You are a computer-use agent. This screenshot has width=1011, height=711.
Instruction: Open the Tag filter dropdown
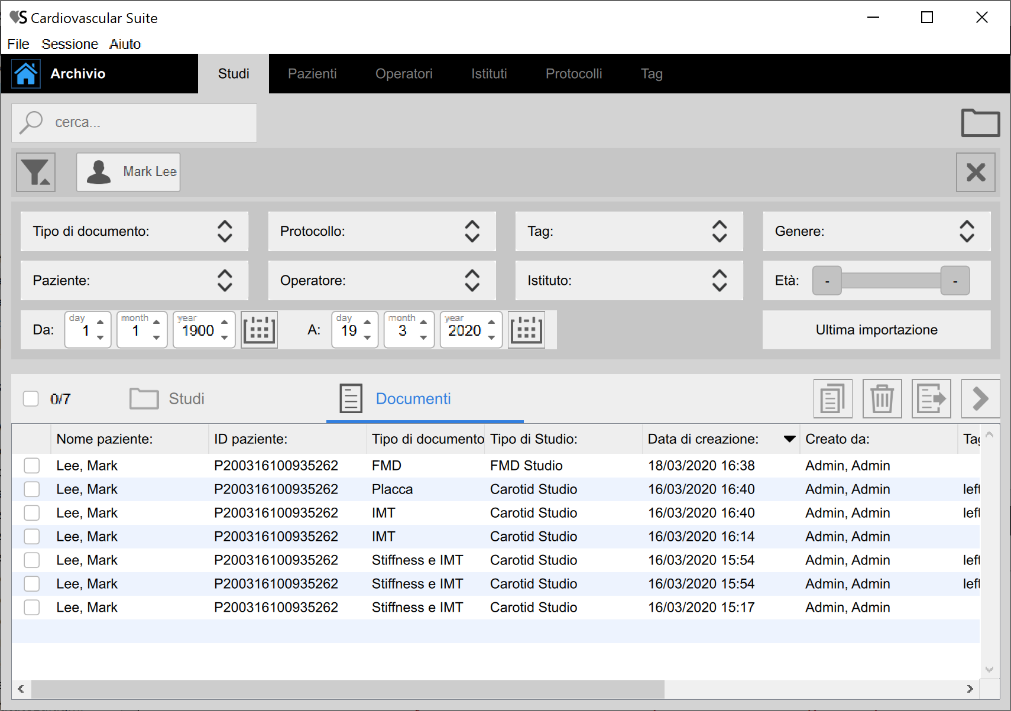tap(629, 231)
